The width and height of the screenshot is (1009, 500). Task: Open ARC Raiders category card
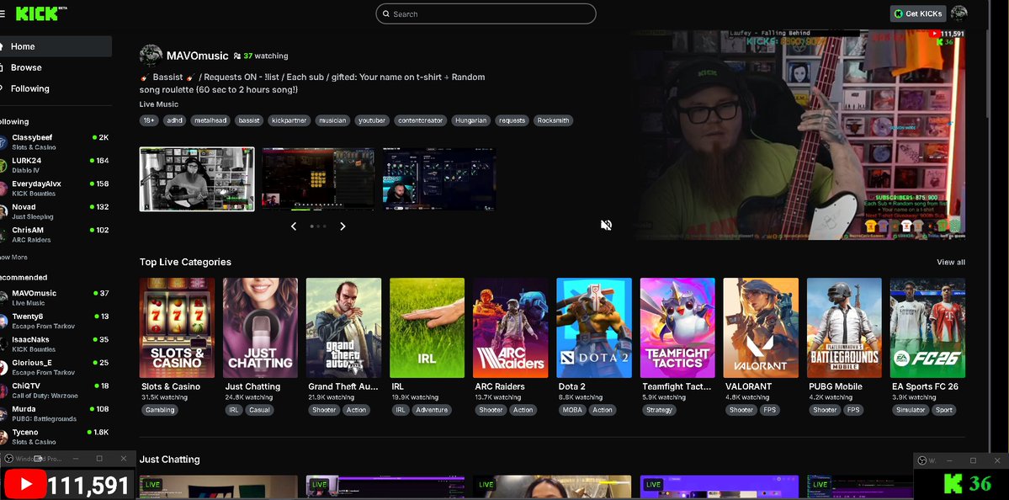pyautogui.click(x=511, y=327)
